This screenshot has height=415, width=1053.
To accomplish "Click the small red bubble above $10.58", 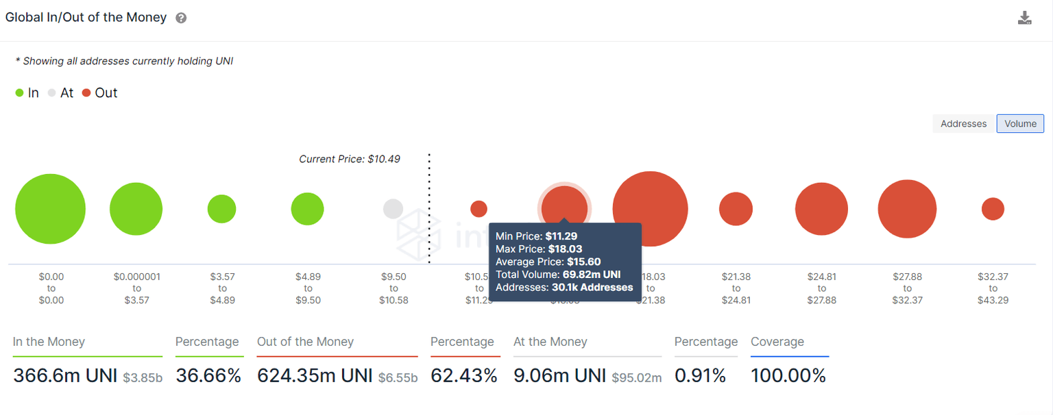I will tap(479, 209).
